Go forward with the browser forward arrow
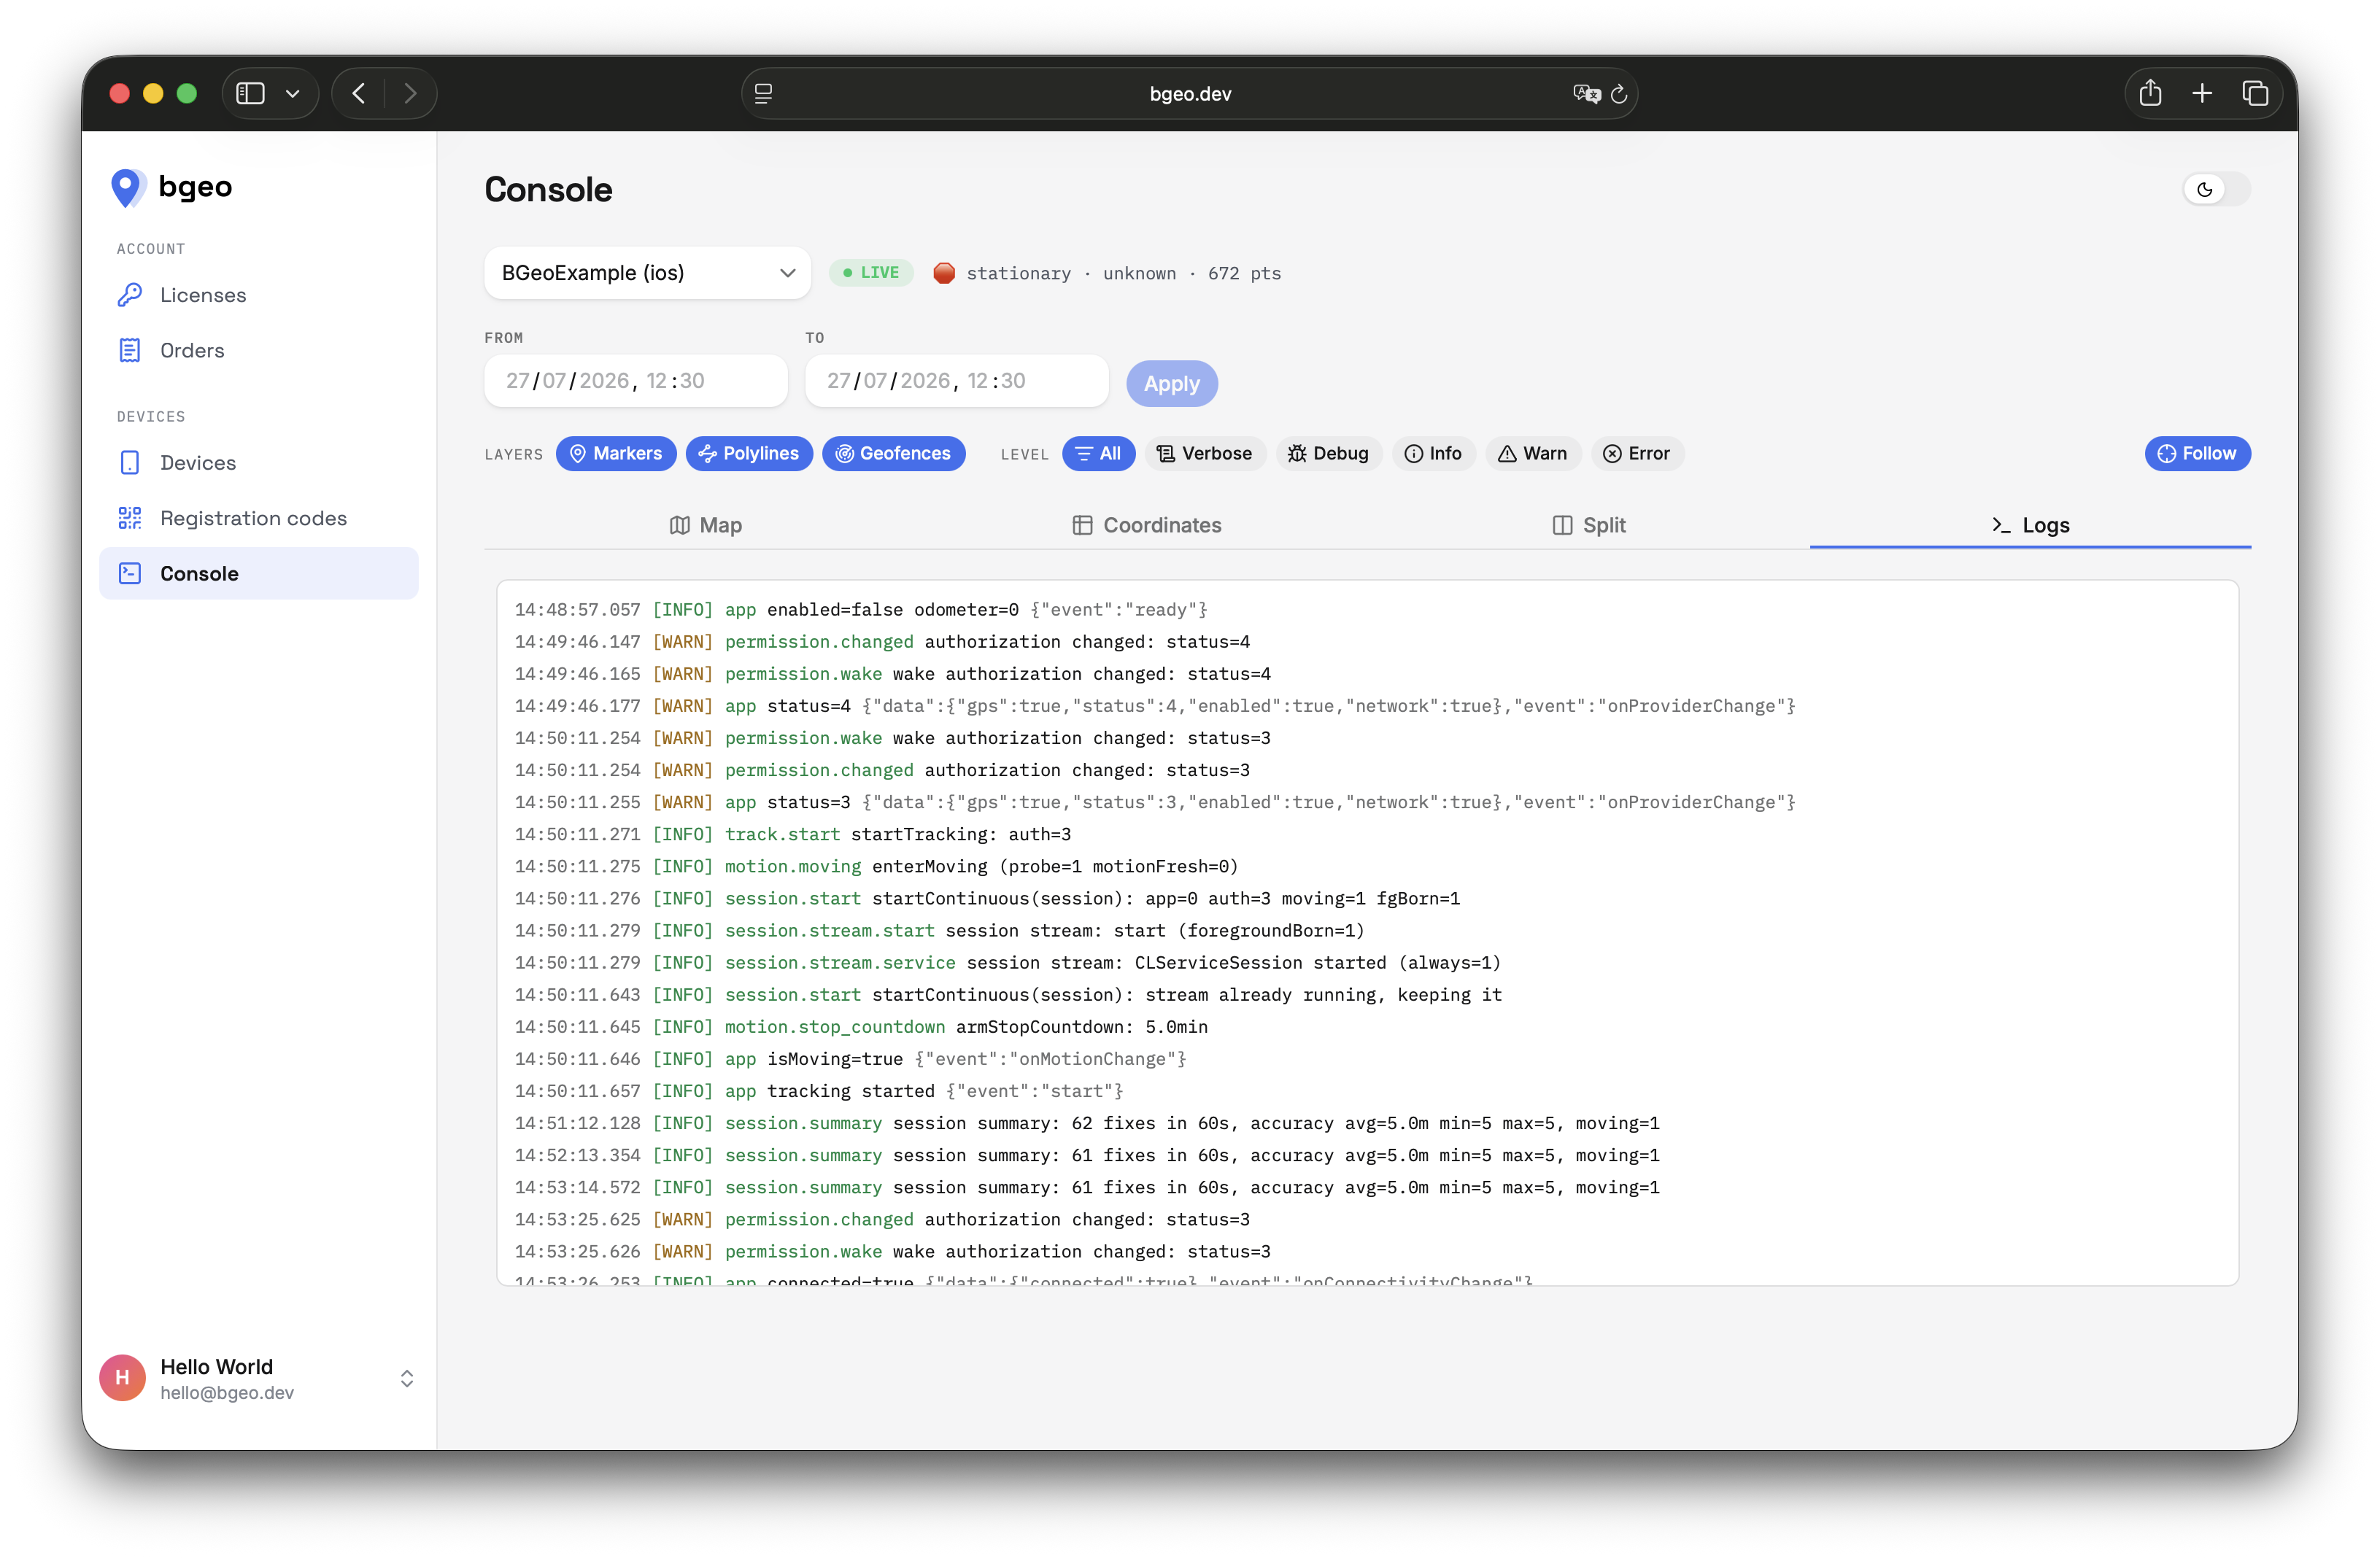Screen dimensions: 2380x1558 pyautogui.click(x=410, y=93)
